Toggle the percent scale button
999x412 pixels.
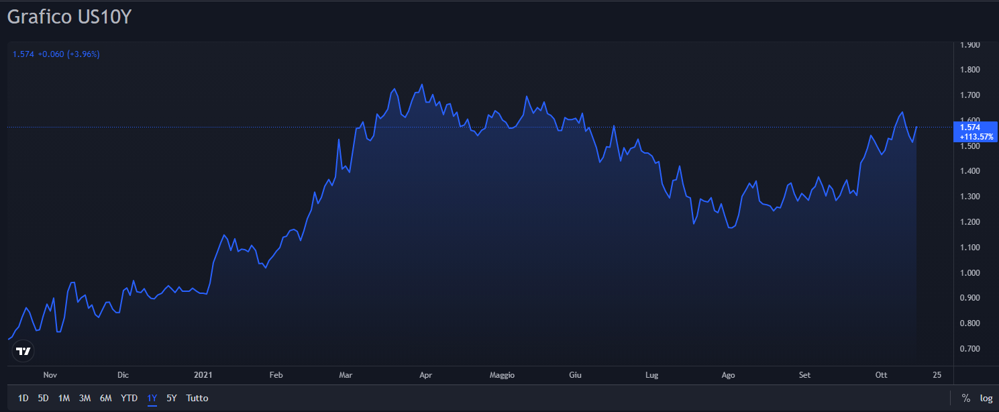tap(966, 398)
